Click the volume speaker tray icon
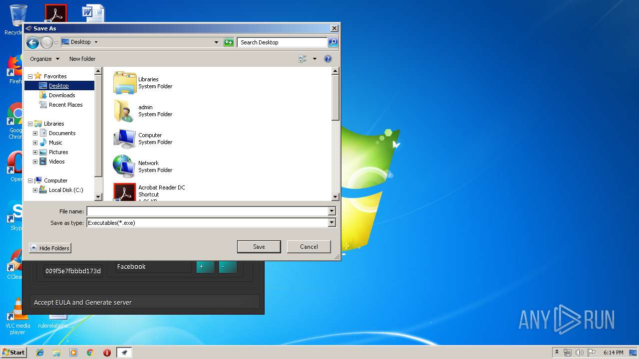The height and width of the screenshot is (359, 639). (x=579, y=353)
